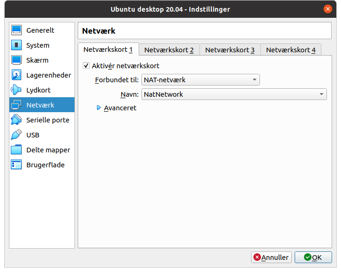Switch to Netværkskort 4 tab
The height and width of the screenshot is (272, 341).
pos(291,50)
